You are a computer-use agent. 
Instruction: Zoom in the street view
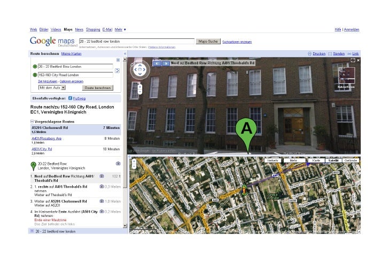pyautogui.click(x=140, y=87)
